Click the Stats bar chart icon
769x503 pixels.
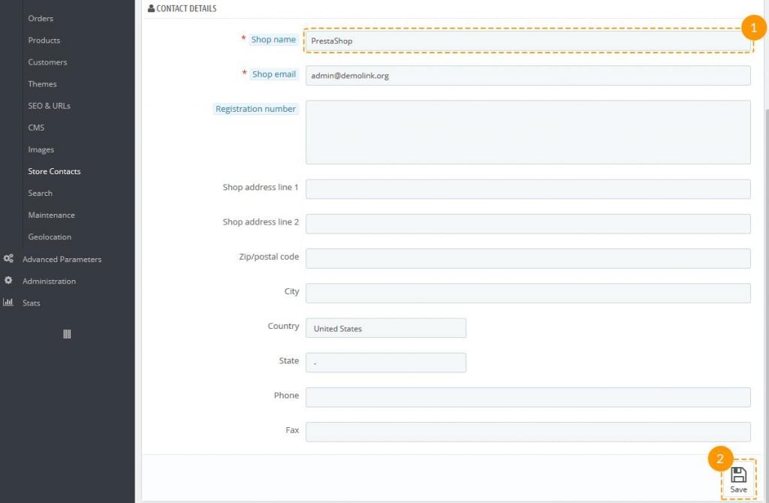click(x=8, y=303)
